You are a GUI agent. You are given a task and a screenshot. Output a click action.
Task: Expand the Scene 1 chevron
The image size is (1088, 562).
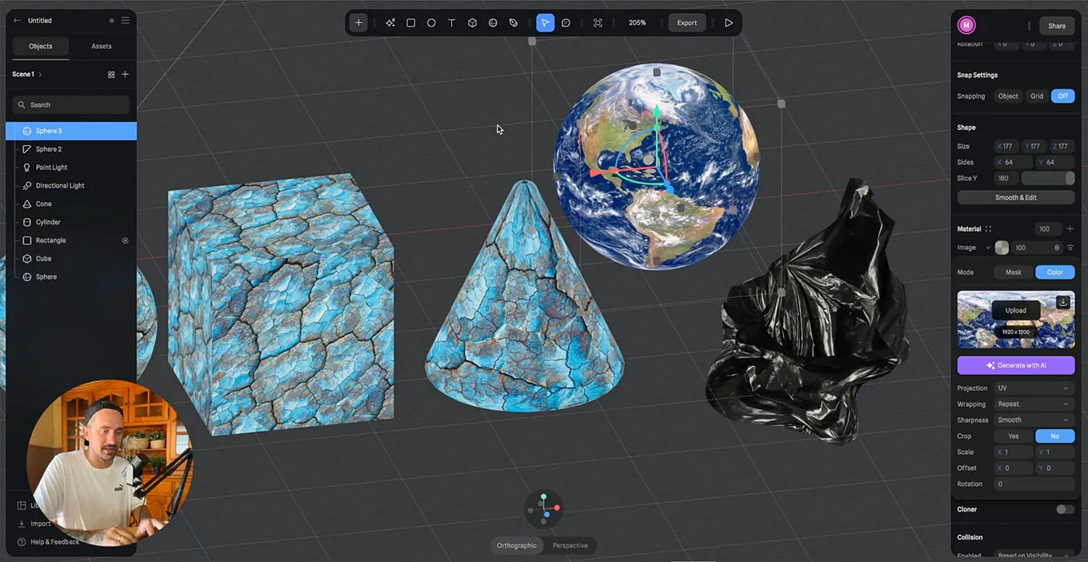40,74
